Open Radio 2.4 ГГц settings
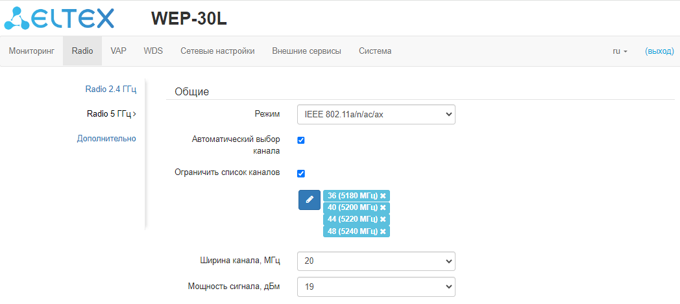Screen dimensions: 680x304 tap(111, 89)
